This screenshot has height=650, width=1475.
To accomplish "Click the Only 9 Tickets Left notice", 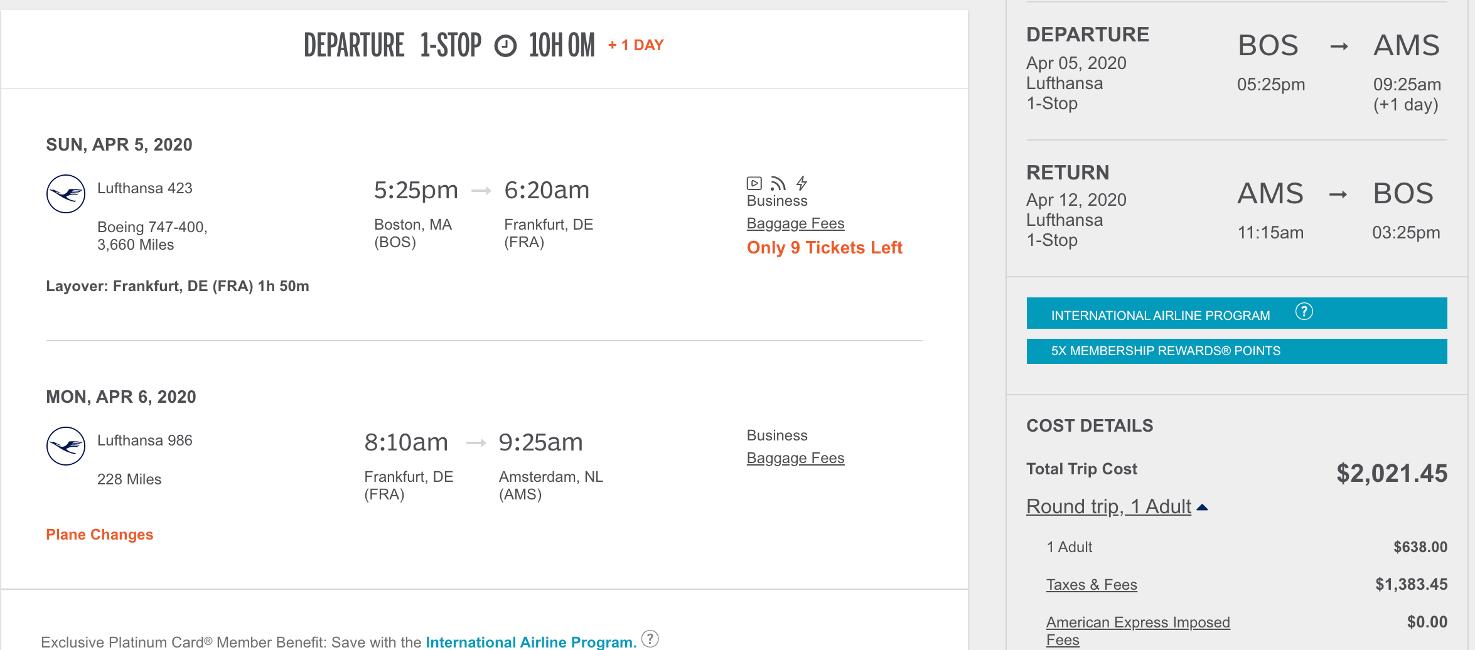I will tap(824, 248).
